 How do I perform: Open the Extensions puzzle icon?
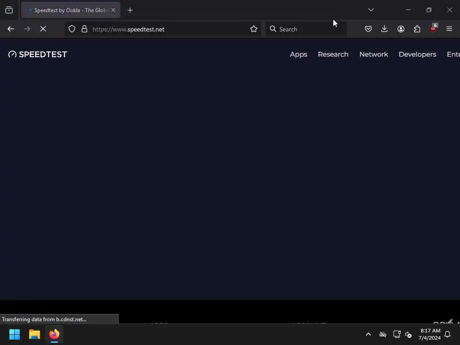(x=417, y=29)
